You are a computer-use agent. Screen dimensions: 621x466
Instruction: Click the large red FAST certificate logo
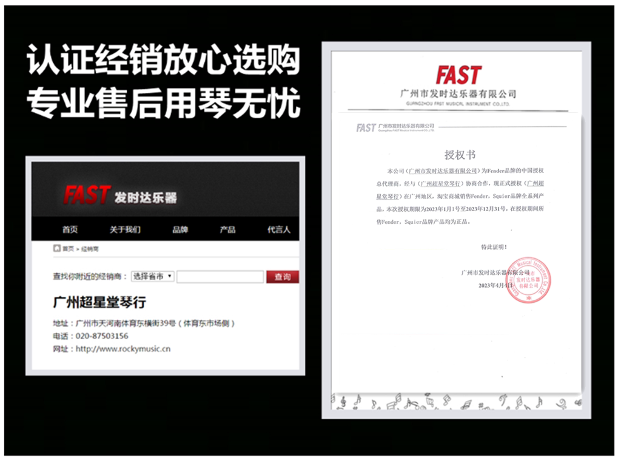458,75
